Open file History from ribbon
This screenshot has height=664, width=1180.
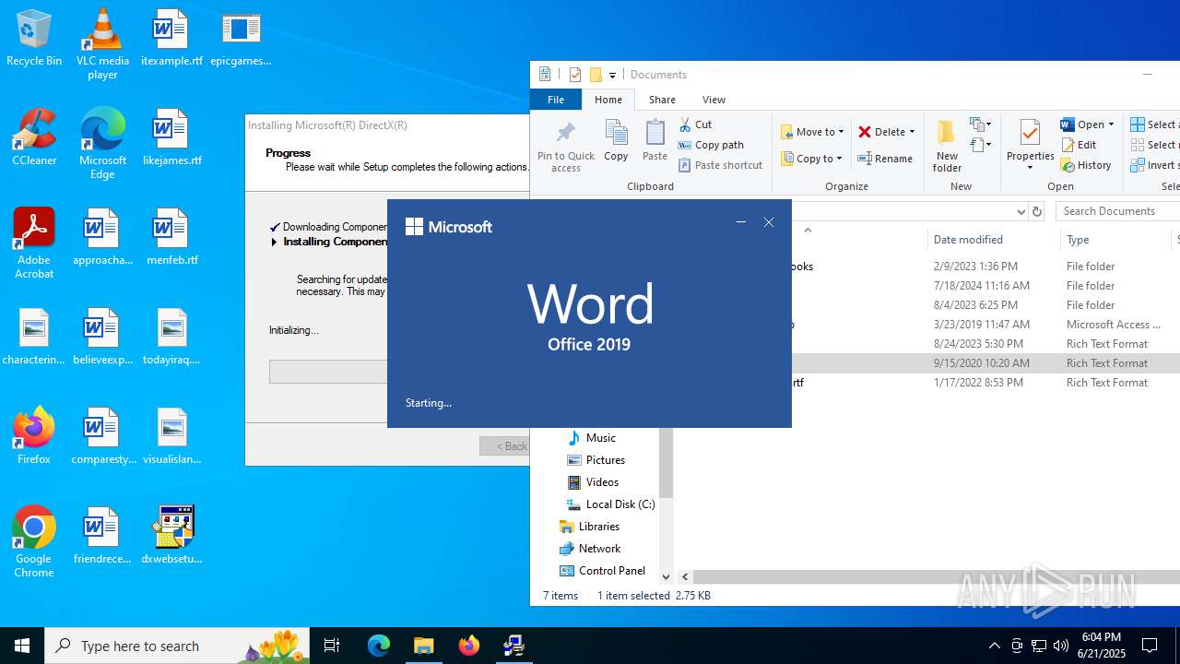point(1086,165)
